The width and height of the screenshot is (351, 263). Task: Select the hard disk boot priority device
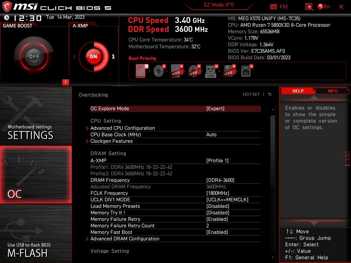(x=142, y=71)
